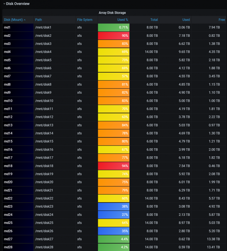Click the md8 disk cell
Viewport: 227px width, 251px height.
click(18, 84)
